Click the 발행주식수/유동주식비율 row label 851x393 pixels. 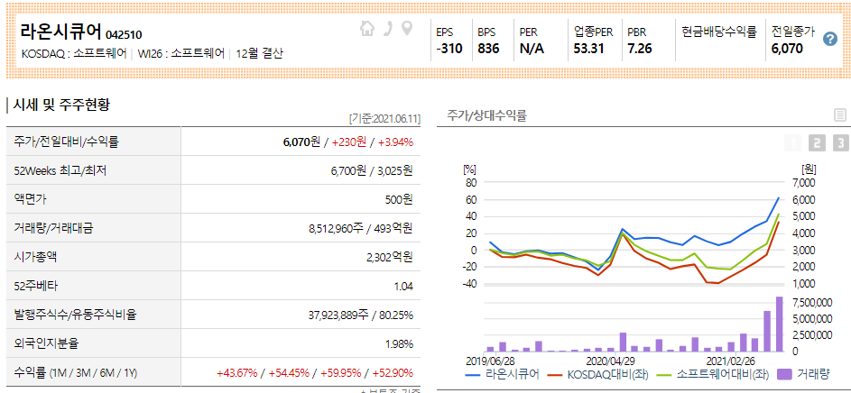click(x=76, y=315)
